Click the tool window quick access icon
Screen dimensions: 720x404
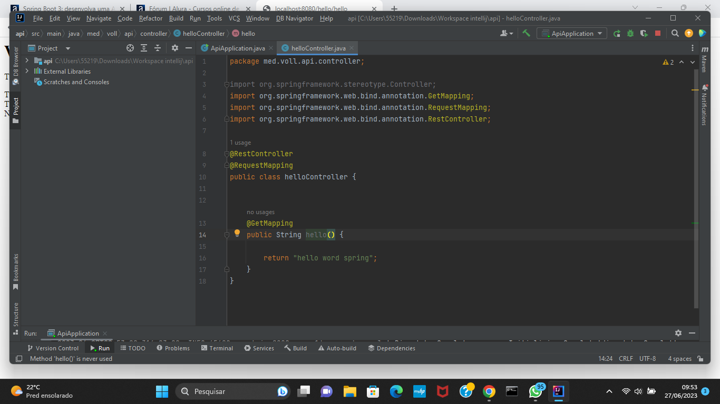tap(19, 359)
